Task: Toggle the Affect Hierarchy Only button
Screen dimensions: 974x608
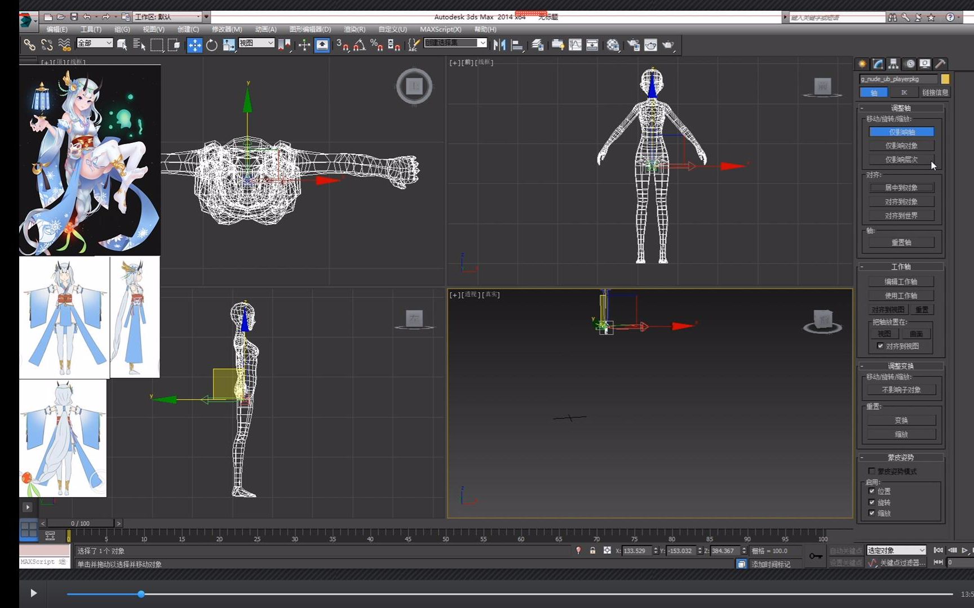Action: 901,160
